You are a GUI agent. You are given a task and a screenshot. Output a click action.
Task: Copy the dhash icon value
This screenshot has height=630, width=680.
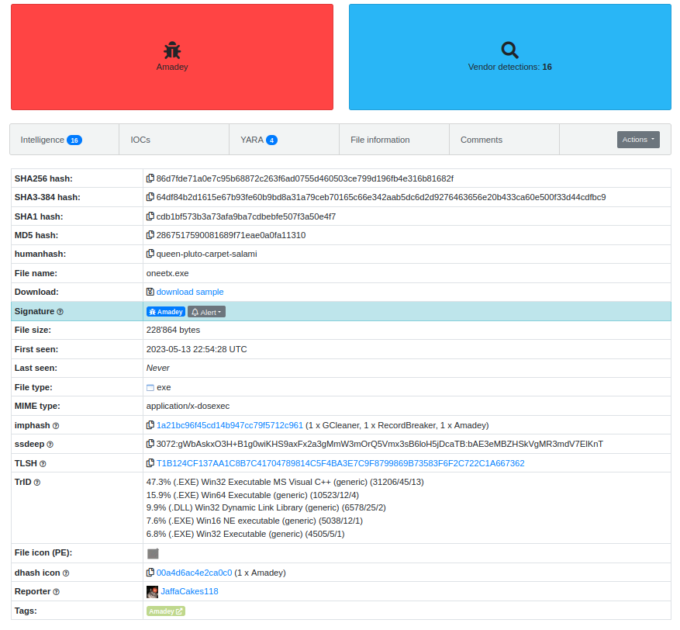click(150, 573)
